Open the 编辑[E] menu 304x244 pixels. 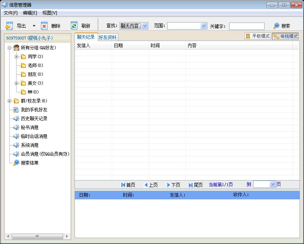point(30,13)
